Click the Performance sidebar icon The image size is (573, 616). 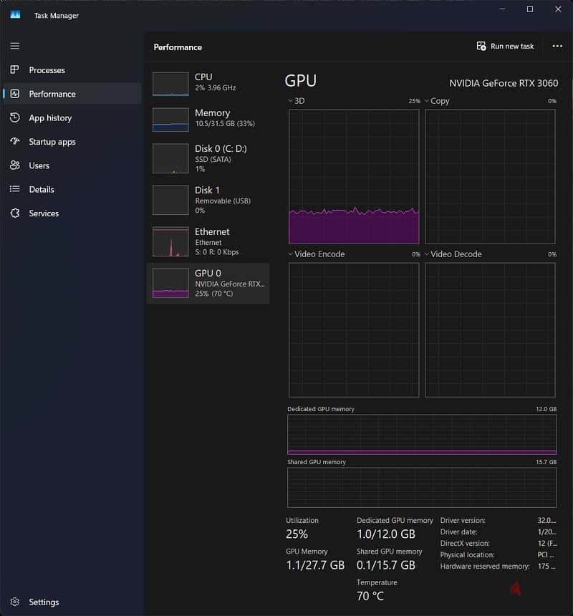click(x=15, y=94)
